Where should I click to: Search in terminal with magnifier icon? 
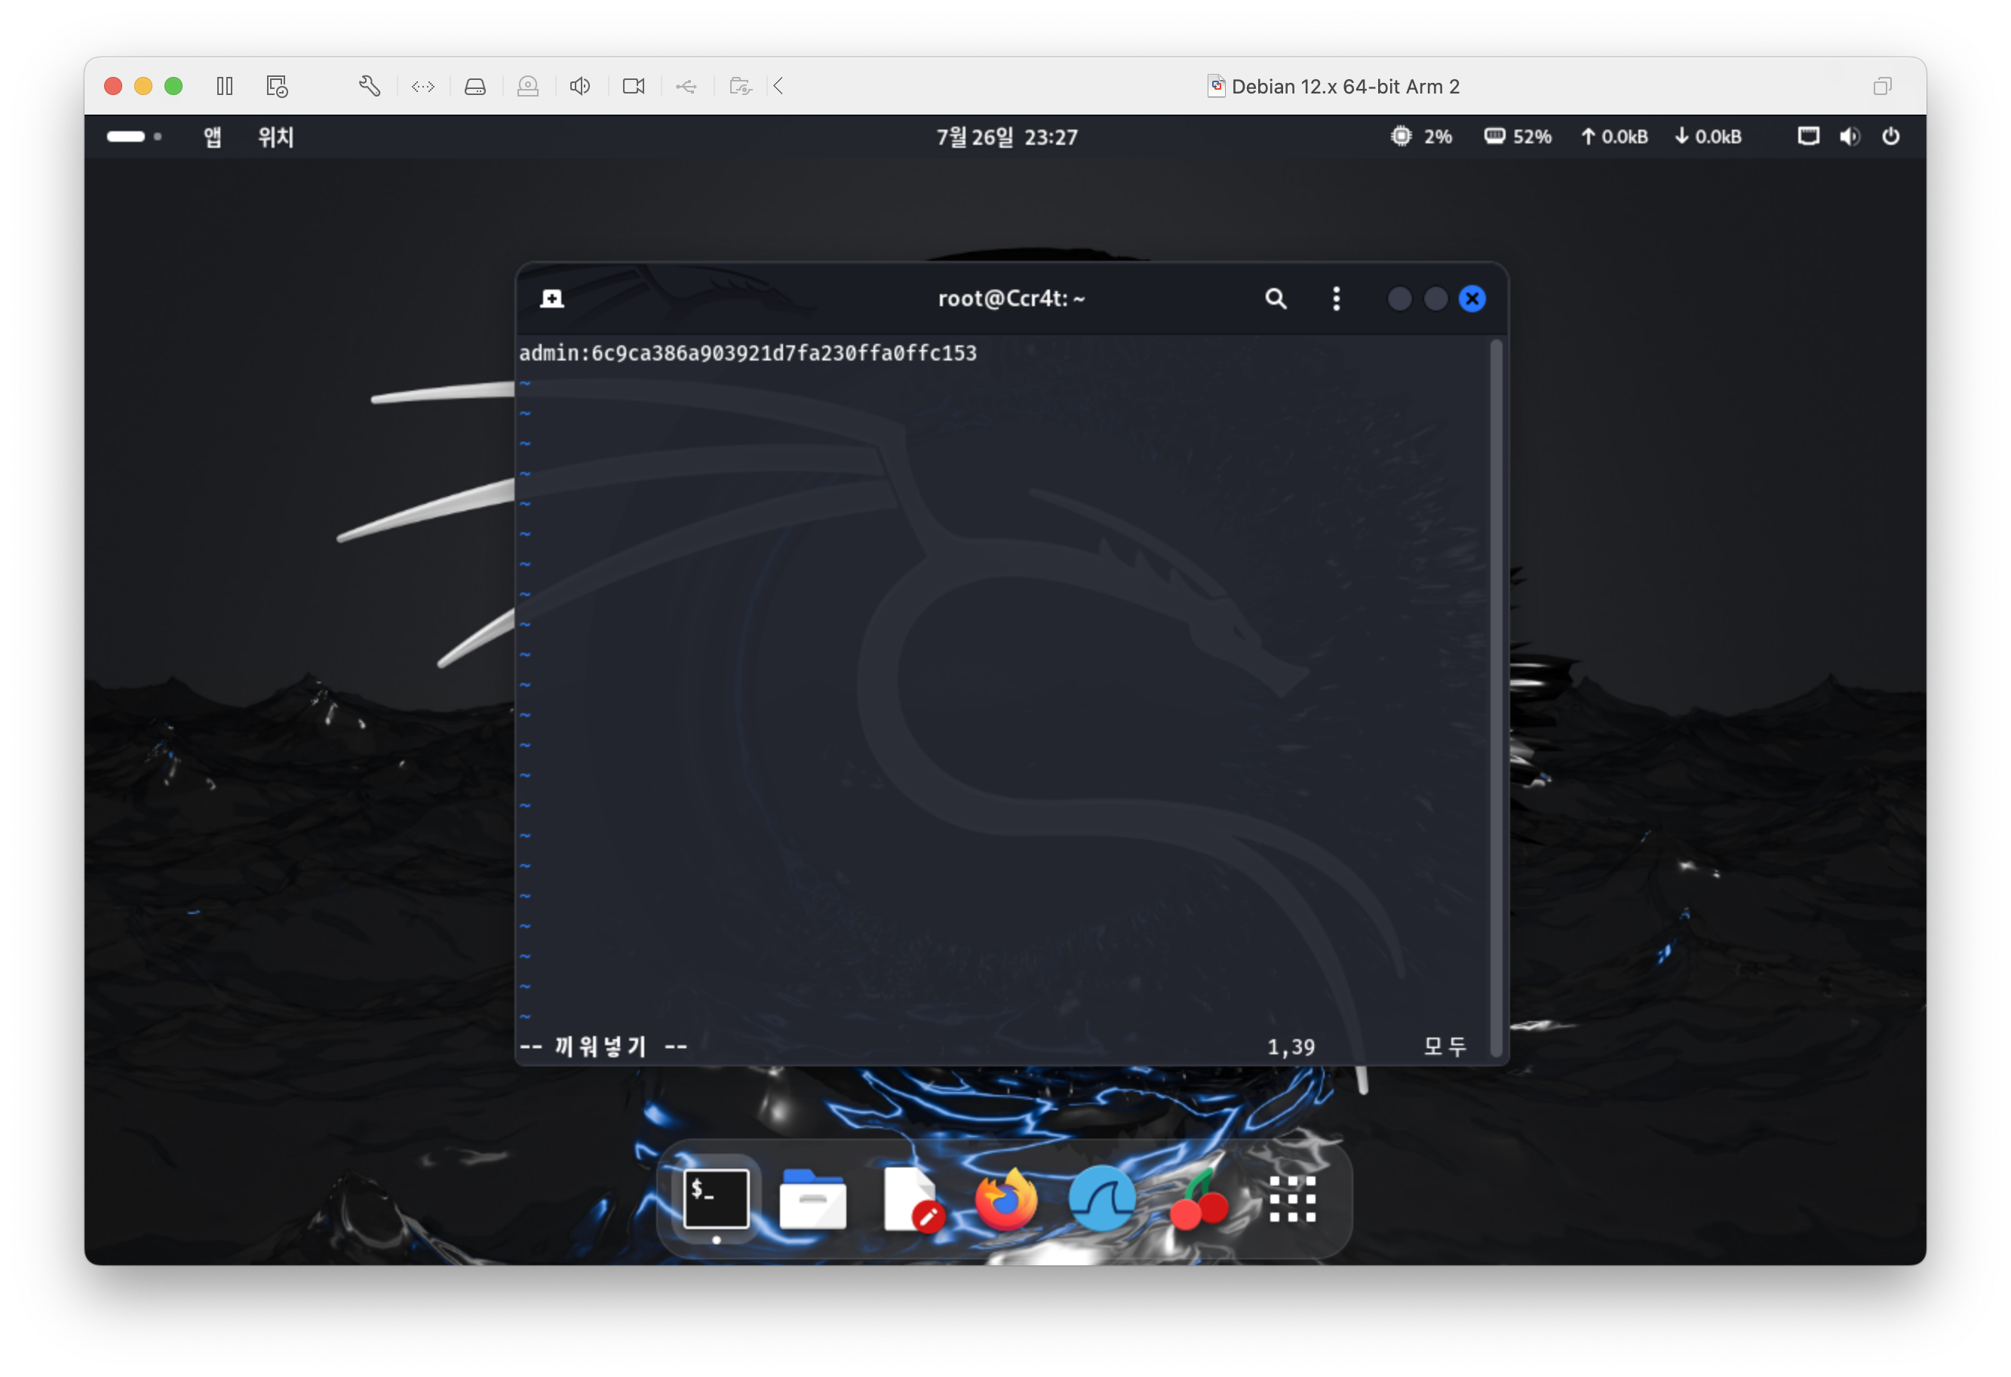(x=1276, y=299)
